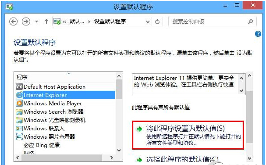Click the 设置默认程序 breadcrumb segment
Screen dimensions: 266x165
pyautogui.click(x=110, y=22)
